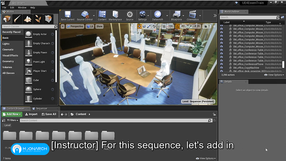Select the Paint mode brush icon

point(17,19)
